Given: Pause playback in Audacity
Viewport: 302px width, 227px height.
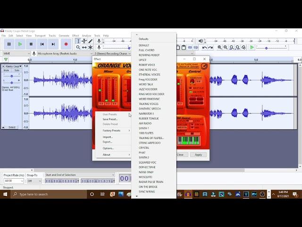Looking at the screenshot, I should [x=9, y=44].
